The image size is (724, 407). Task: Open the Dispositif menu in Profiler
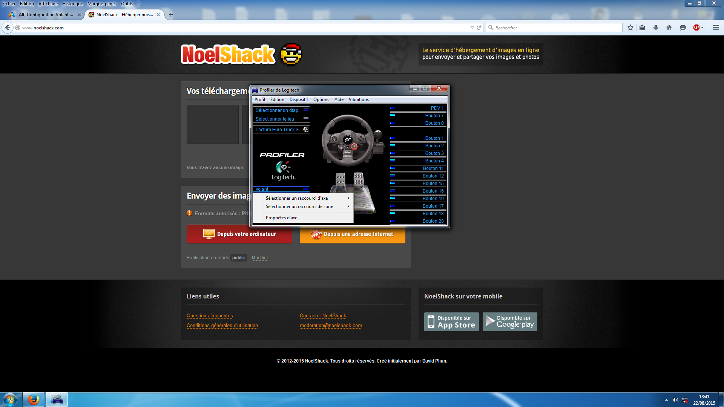299,99
